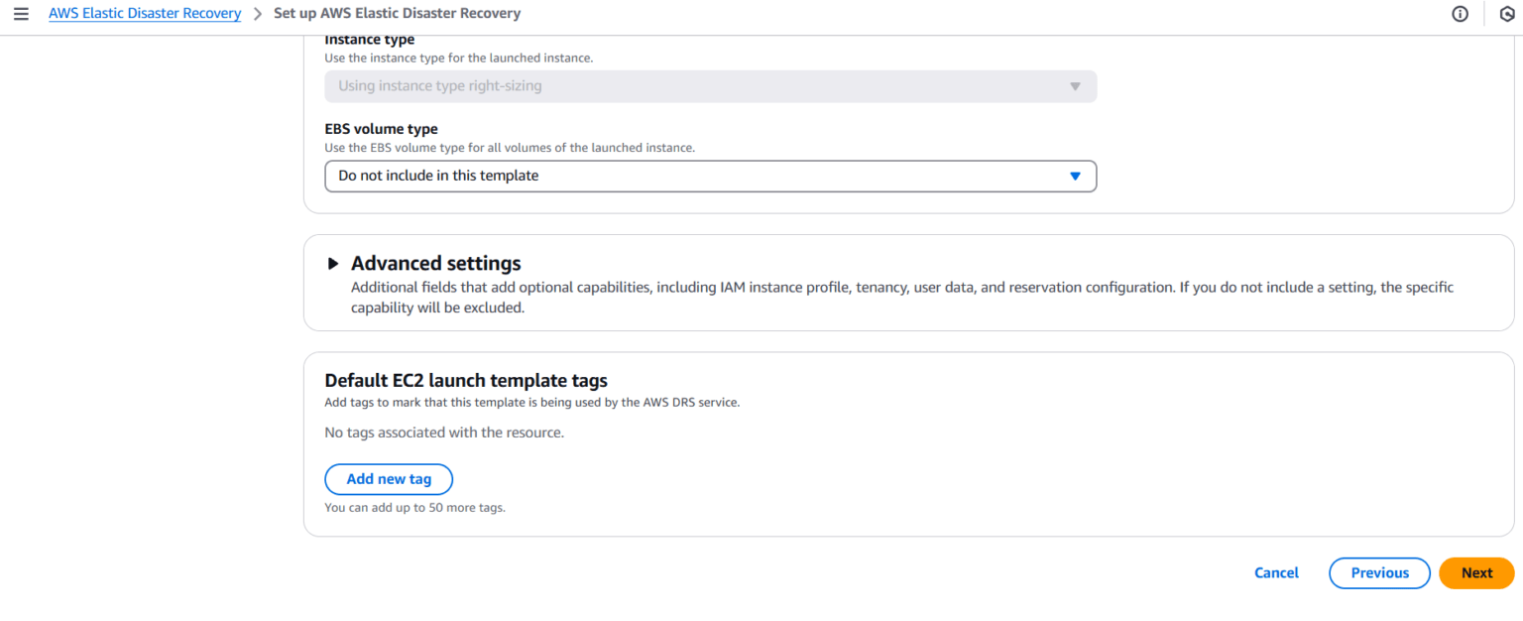The height and width of the screenshot is (621, 1523).
Task: Click the Default EC2 launch template tags heading
Action: click(x=466, y=380)
